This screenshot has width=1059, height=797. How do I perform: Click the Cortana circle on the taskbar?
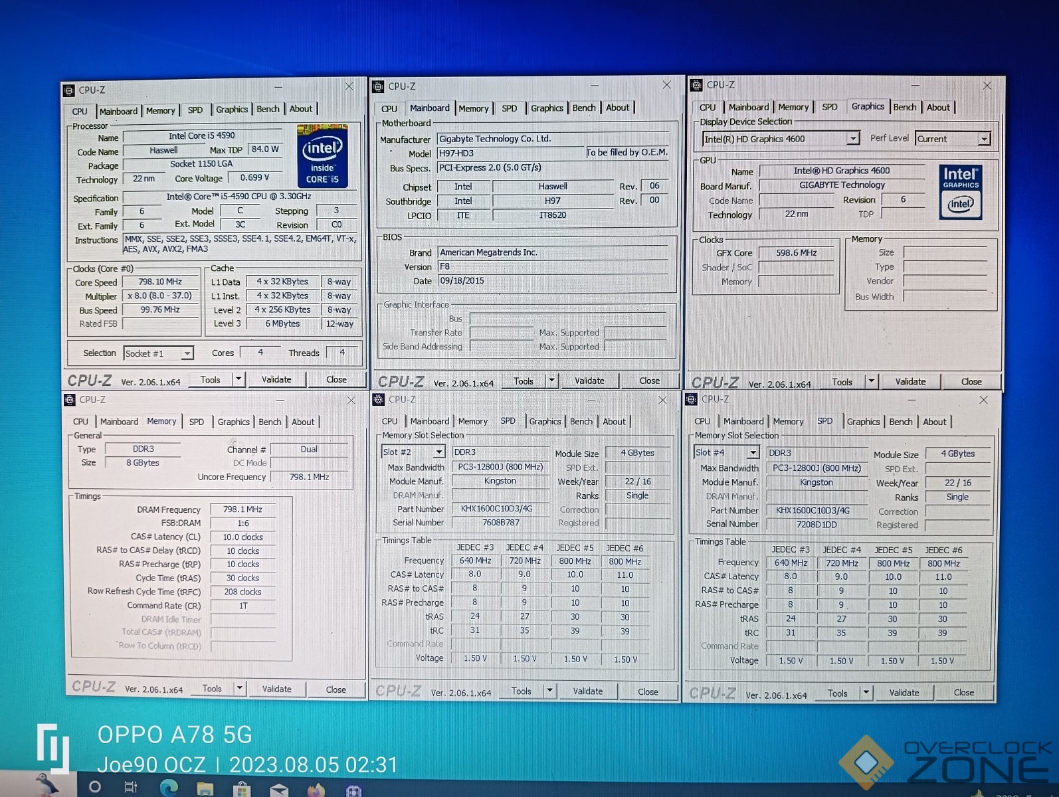click(95, 787)
